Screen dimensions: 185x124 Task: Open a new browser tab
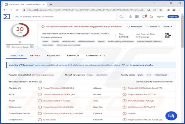click(51, 5)
